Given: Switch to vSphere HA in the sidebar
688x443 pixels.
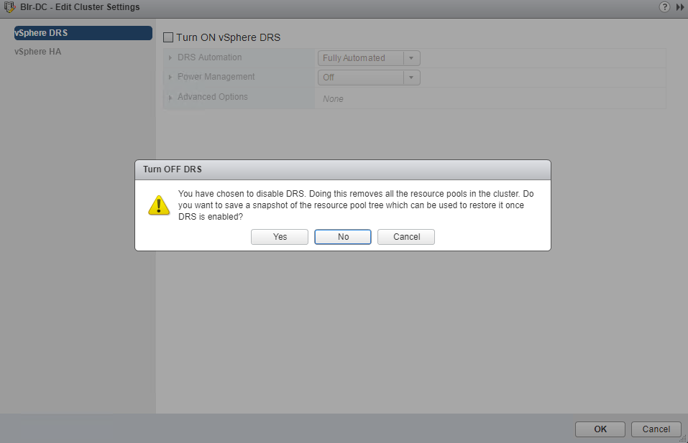Looking at the screenshot, I should [x=37, y=52].
